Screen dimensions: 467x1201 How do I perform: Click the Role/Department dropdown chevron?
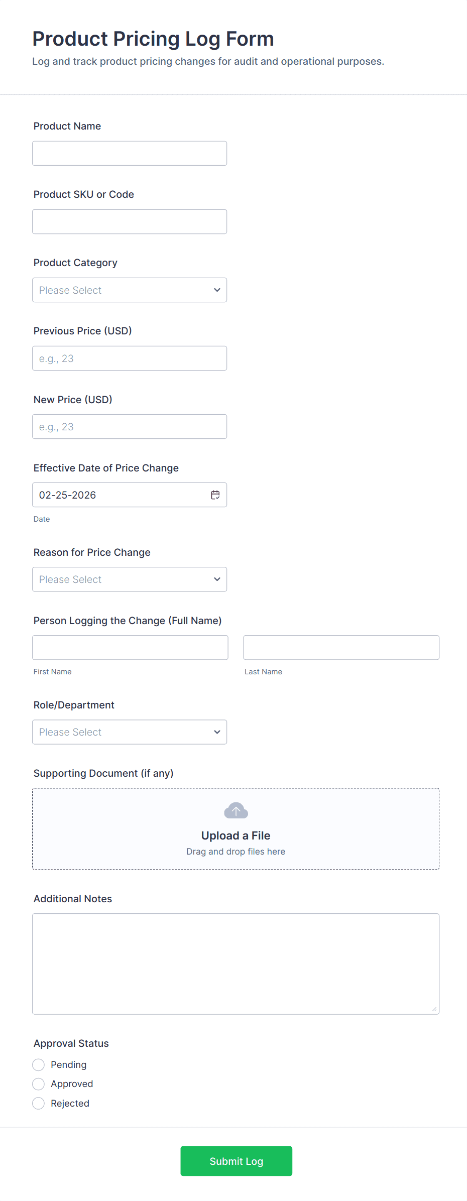click(217, 732)
